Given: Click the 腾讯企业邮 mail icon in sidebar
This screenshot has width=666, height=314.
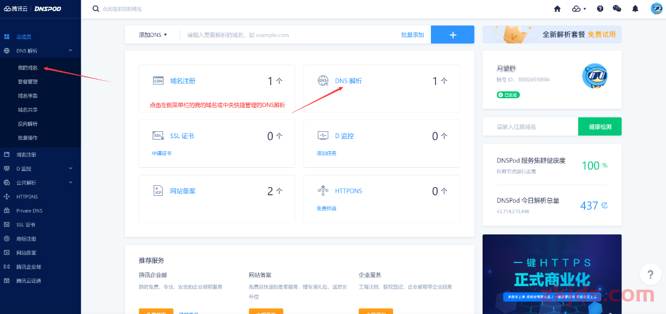Looking at the screenshot, I should (6, 267).
